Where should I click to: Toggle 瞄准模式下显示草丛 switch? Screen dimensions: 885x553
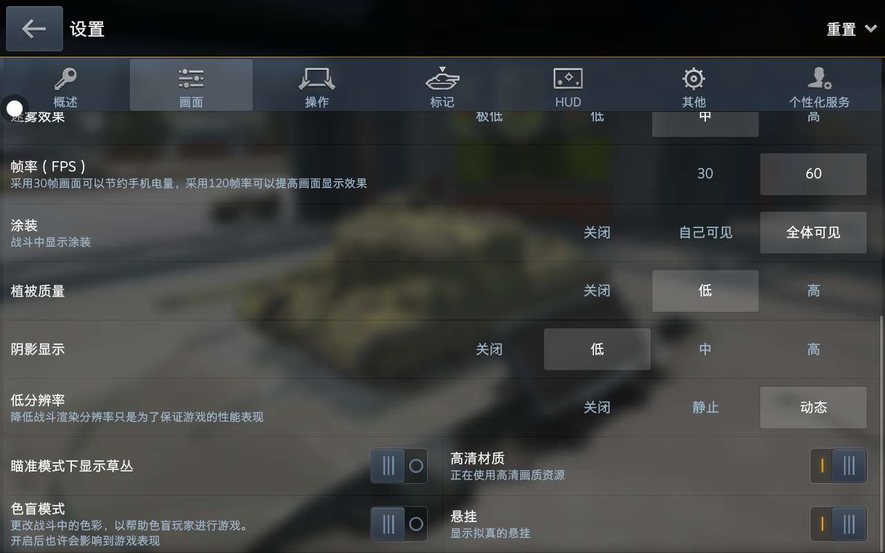(399, 466)
